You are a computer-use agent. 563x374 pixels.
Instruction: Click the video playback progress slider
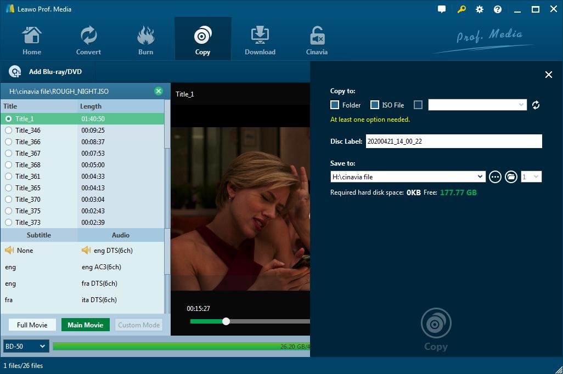pyautogui.click(x=250, y=321)
